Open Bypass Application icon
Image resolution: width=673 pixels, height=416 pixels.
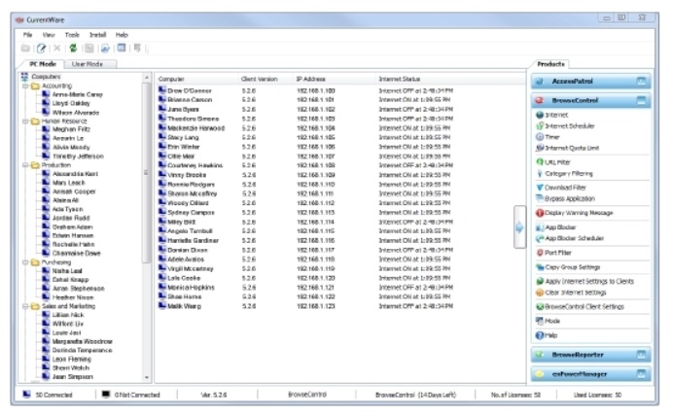[540, 198]
